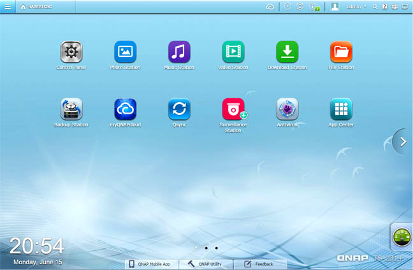This screenshot has width=413, height=270.
Task: Click the admin user avatar
Action: point(335,6)
